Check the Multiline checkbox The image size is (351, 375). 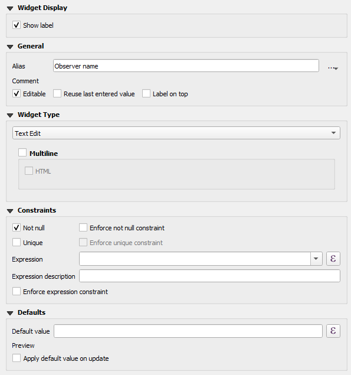point(22,152)
